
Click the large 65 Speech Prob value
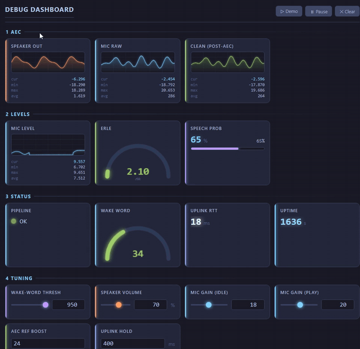coord(196,140)
